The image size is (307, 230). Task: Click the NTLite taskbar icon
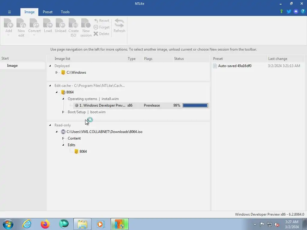pos(119,224)
